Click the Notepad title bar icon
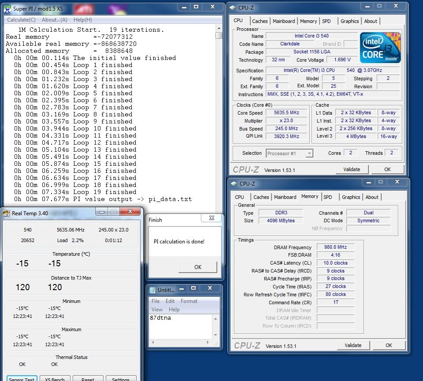 (x=152, y=290)
